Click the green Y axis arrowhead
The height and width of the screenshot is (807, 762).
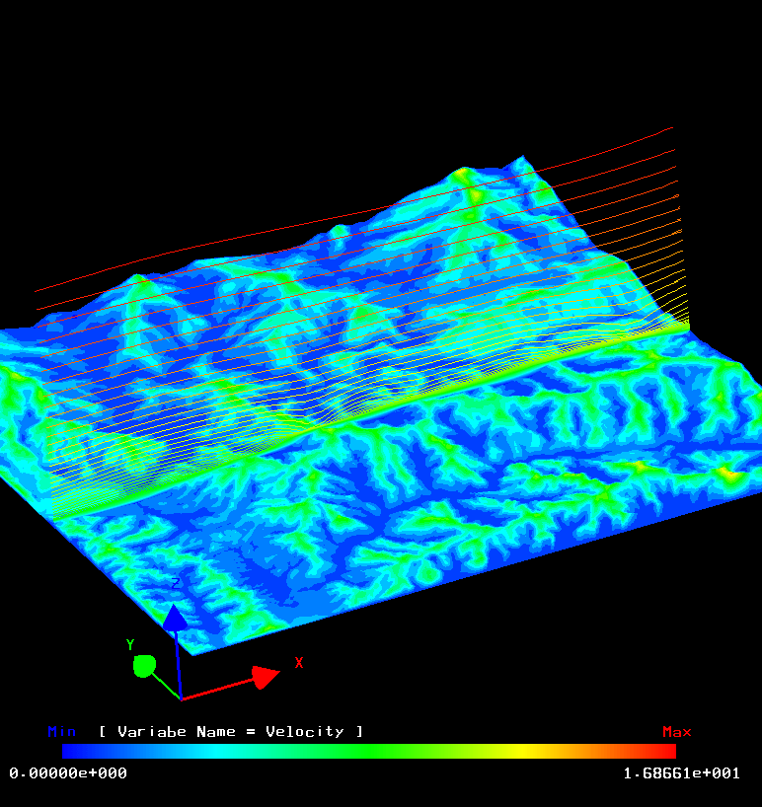144,666
